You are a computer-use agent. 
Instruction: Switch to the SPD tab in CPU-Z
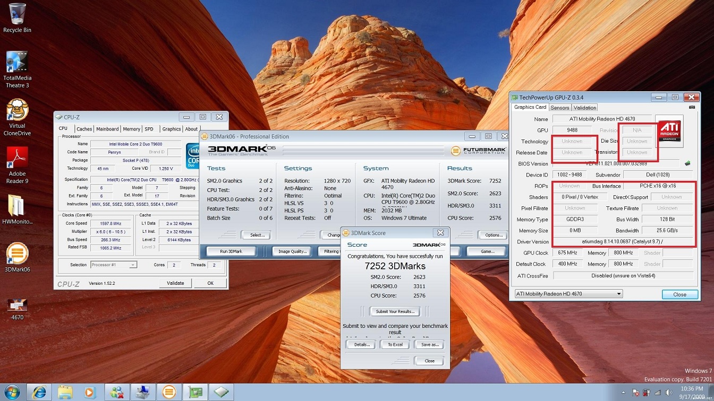[x=149, y=129]
